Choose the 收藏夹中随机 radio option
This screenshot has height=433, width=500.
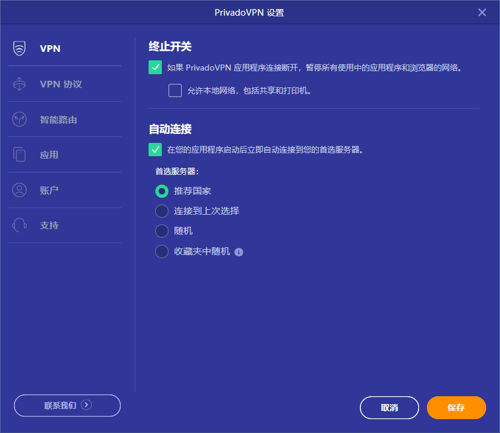162,251
